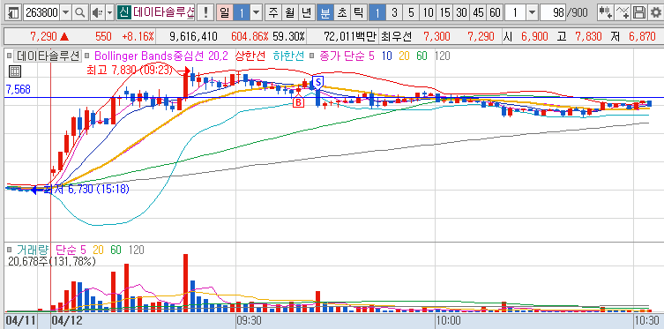This screenshot has width=664, height=329.
Task: Click the 20,678주(131.78%) volume text
Action: point(52,261)
